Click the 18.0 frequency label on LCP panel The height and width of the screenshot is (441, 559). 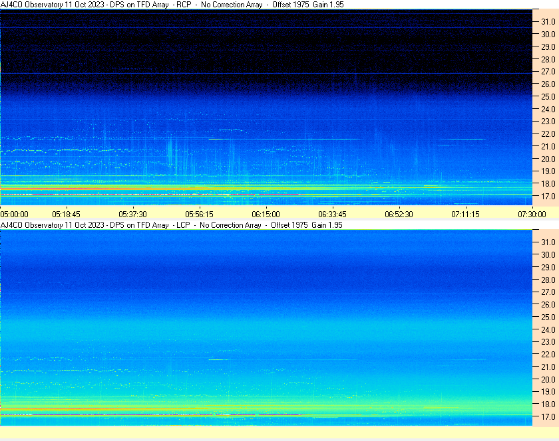(x=548, y=404)
